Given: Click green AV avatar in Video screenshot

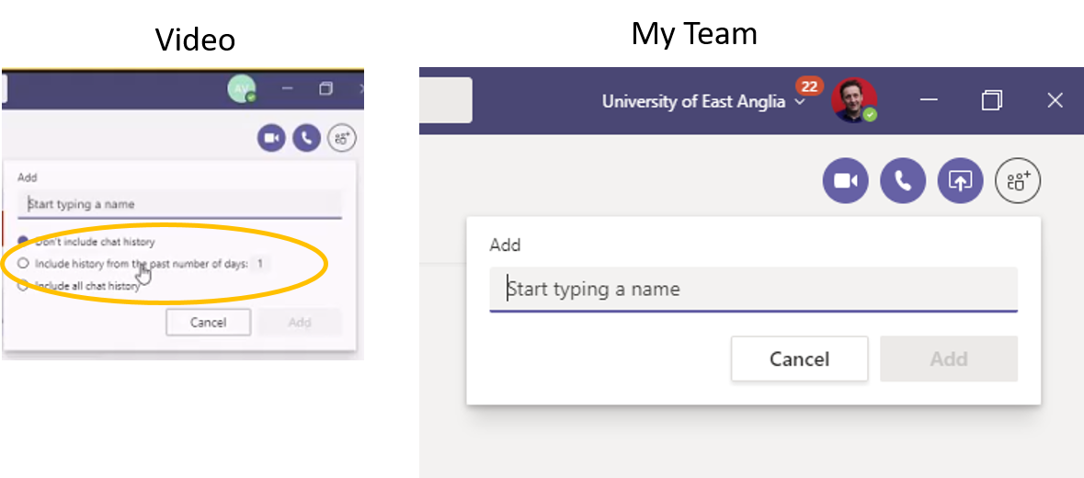Looking at the screenshot, I should tap(241, 89).
